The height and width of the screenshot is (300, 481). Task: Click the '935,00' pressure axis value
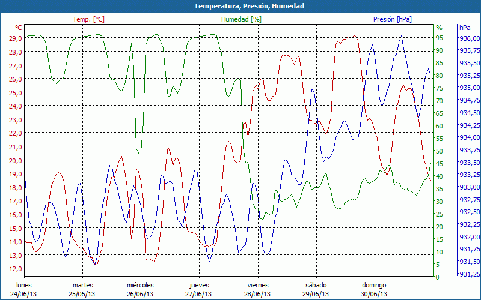tap(469, 88)
